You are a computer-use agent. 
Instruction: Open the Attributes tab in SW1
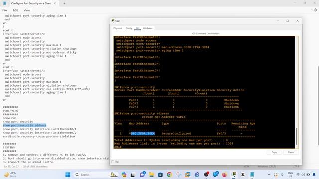[x=148, y=28]
